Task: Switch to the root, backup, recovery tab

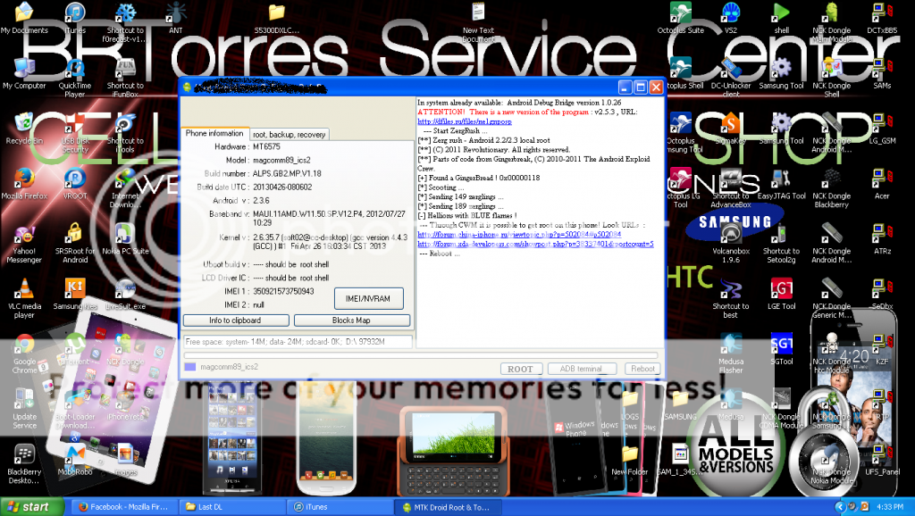Action: (x=288, y=134)
